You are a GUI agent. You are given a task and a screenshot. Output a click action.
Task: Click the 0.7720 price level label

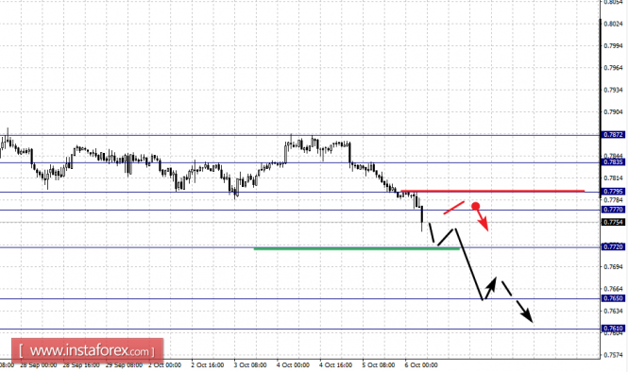613,246
